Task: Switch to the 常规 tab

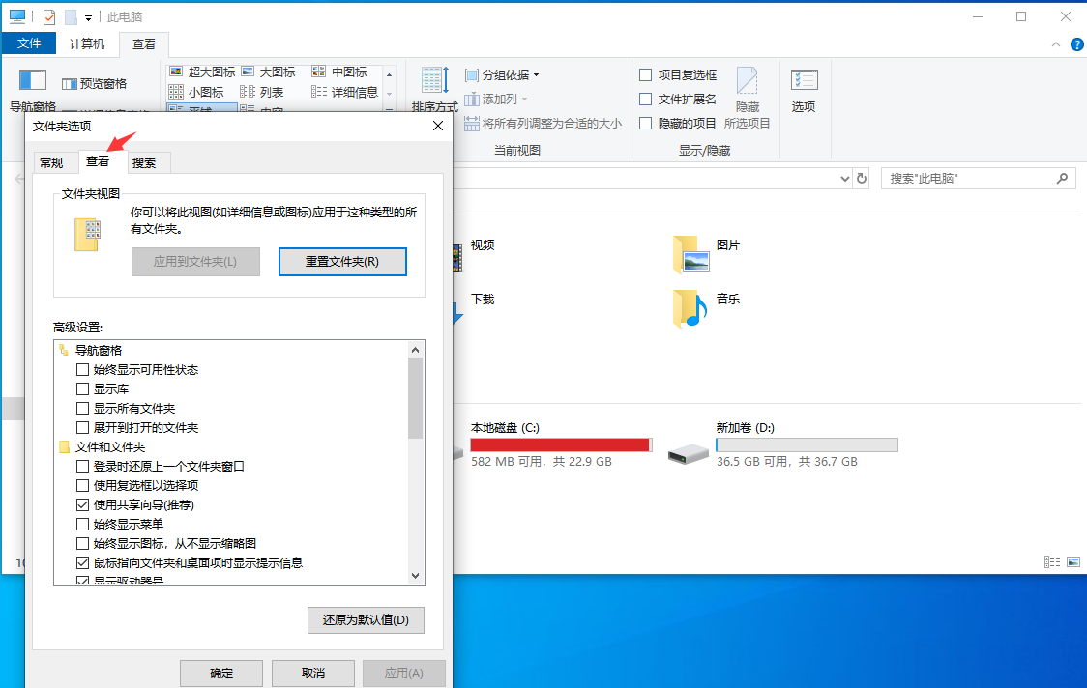Action: point(55,162)
